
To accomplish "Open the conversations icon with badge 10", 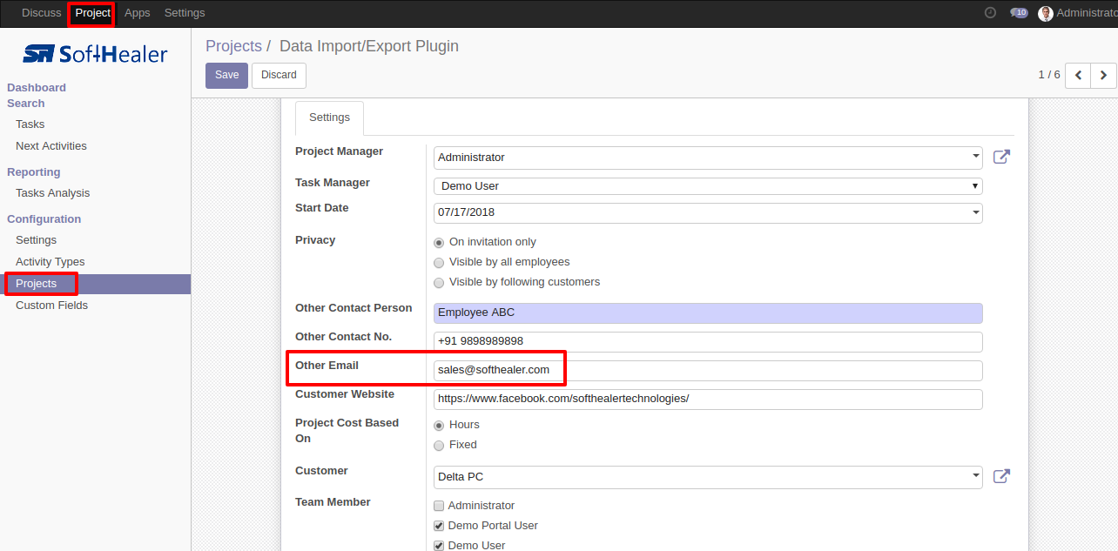I will [1019, 13].
